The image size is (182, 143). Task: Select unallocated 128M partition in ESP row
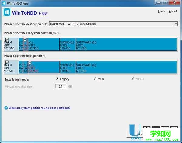(21, 44)
